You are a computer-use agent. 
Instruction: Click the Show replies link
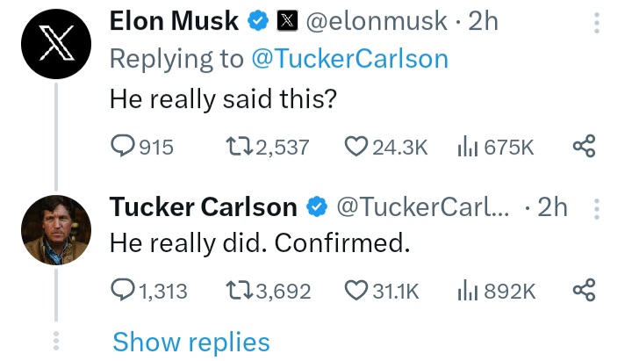point(191,343)
